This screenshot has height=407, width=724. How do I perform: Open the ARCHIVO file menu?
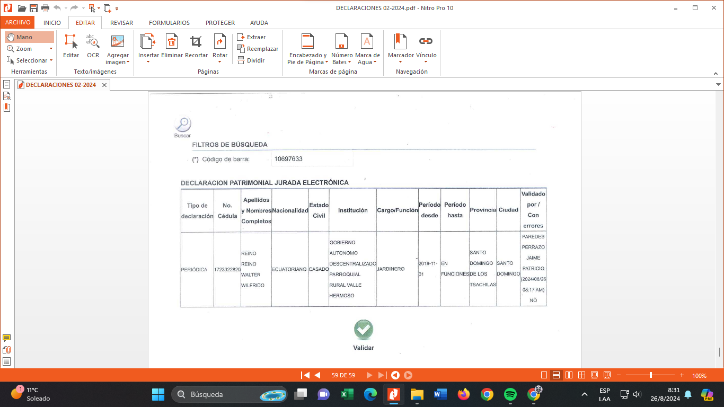click(x=17, y=22)
